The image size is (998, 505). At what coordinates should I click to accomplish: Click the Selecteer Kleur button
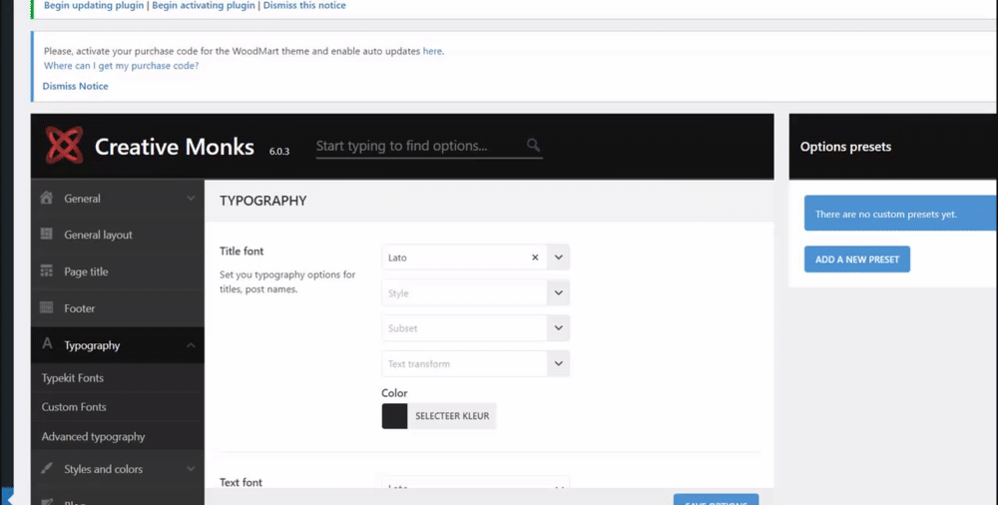[452, 416]
